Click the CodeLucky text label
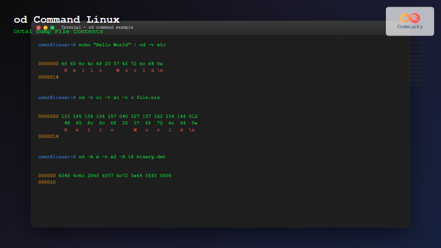Viewport: 441px width, 248px height. [410, 26]
